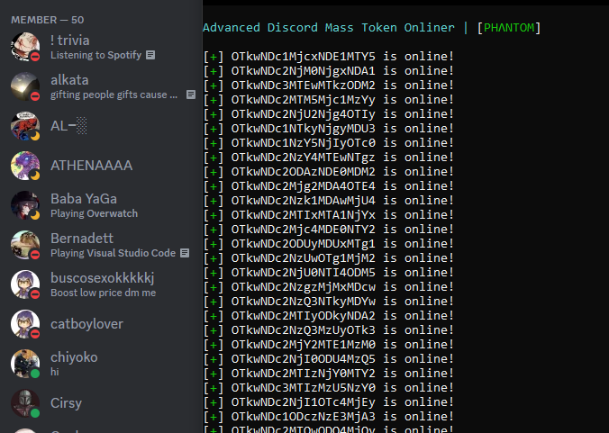Image resolution: width=609 pixels, height=433 pixels.
Task: Open catboylover's avatar
Action: [x=25, y=324]
